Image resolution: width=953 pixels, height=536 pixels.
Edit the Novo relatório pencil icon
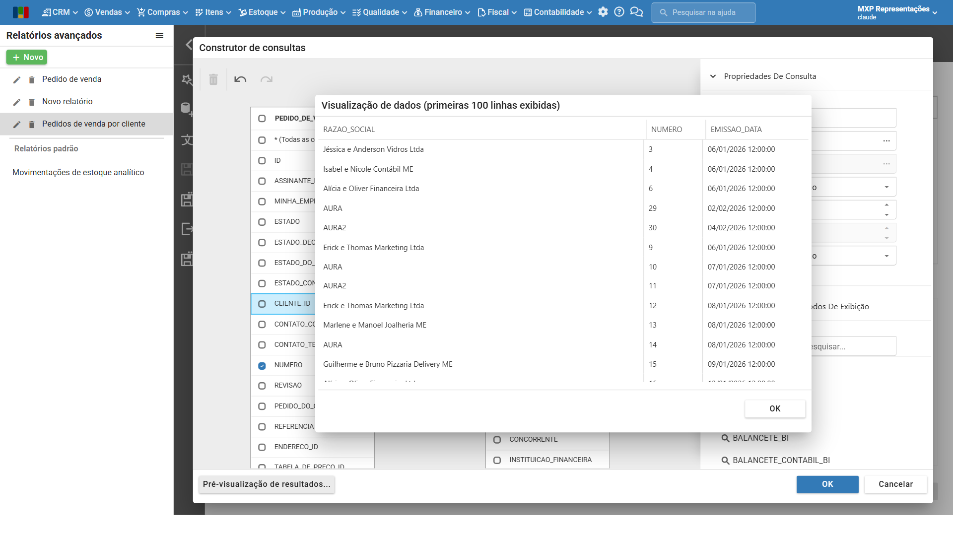tap(17, 102)
